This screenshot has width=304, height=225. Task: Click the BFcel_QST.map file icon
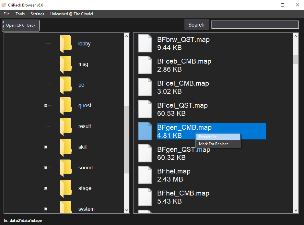point(145,109)
